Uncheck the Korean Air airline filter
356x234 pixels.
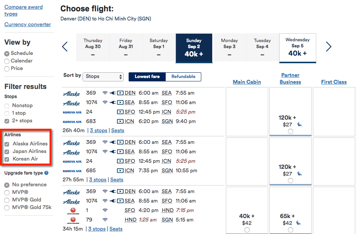[7, 159]
